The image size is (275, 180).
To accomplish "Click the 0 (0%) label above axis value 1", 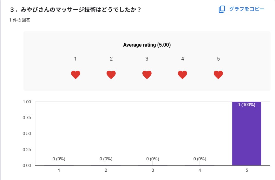I will click(59, 159).
